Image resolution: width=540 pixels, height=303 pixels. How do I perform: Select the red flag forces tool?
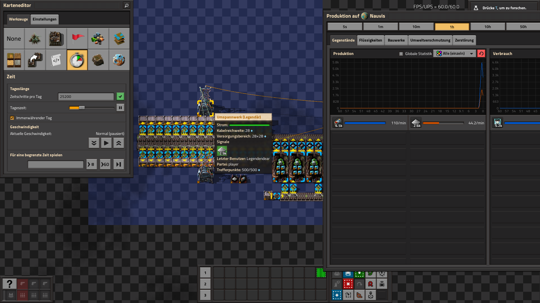(77, 39)
